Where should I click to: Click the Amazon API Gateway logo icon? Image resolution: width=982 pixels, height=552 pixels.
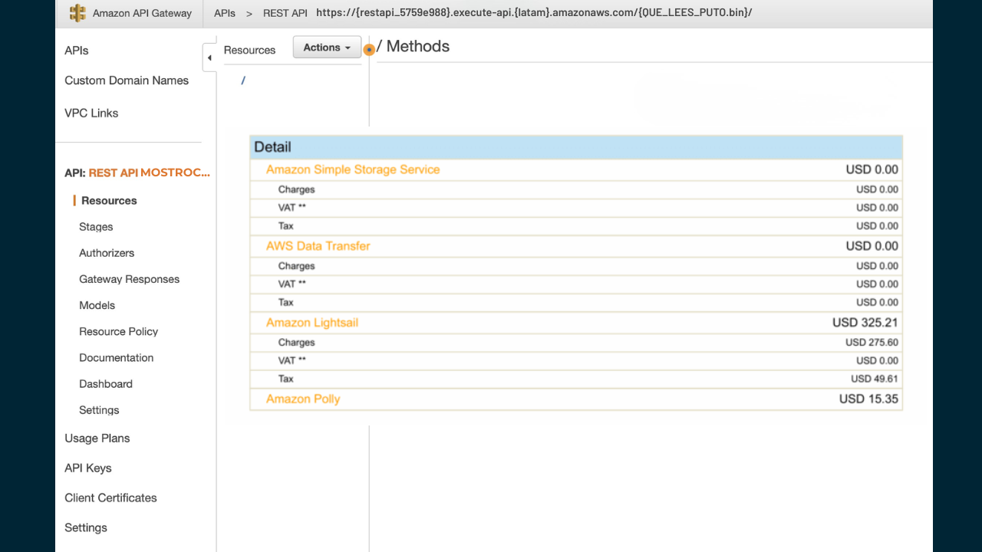[x=77, y=13]
